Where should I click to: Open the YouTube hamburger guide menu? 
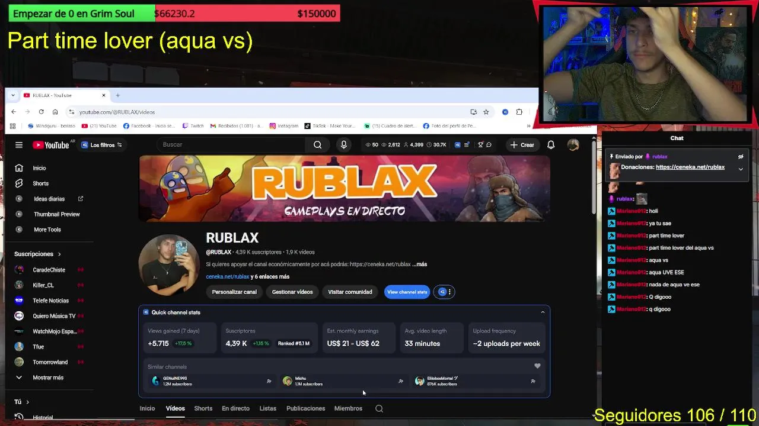click(x=19, y=145)
